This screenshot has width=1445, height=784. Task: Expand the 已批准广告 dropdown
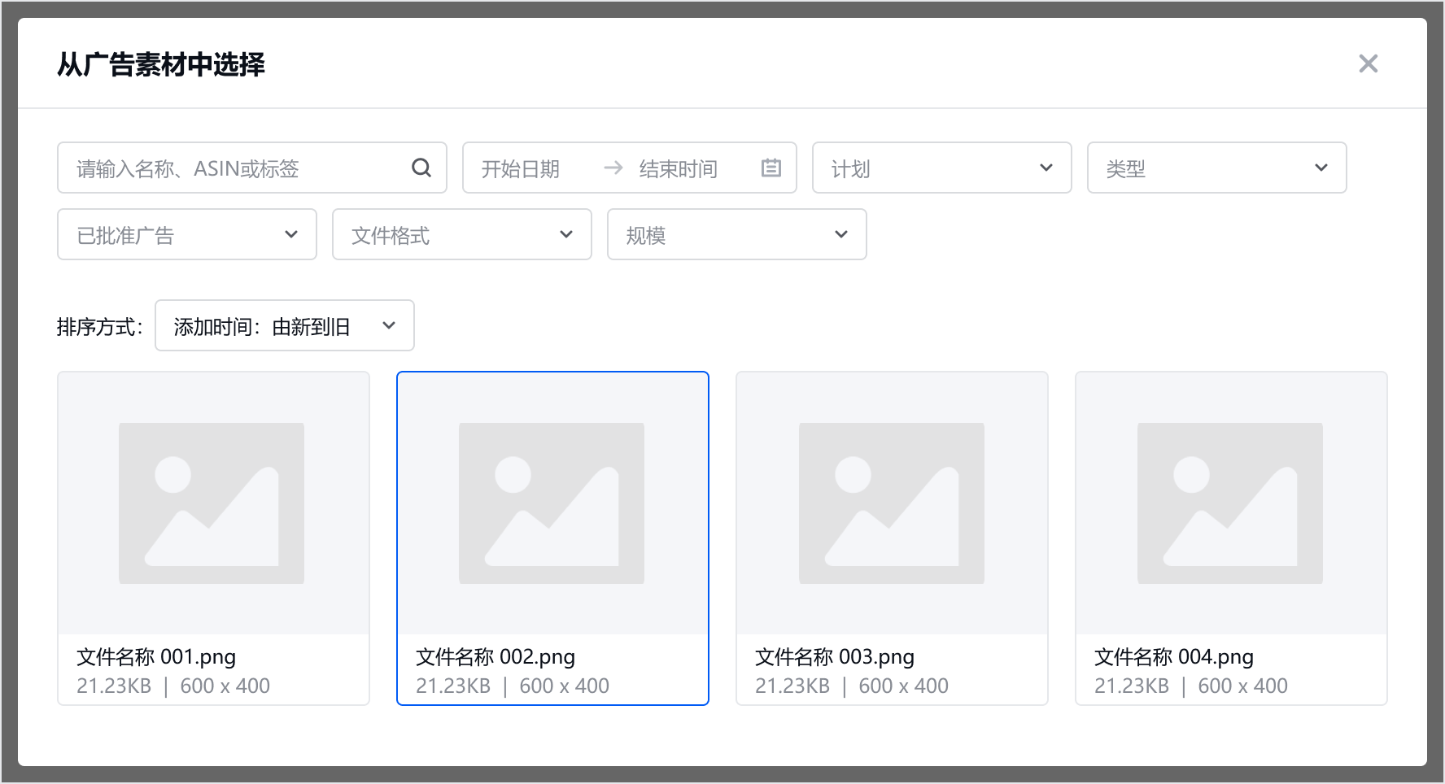187,234
